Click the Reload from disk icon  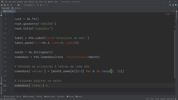coord(8,5)
